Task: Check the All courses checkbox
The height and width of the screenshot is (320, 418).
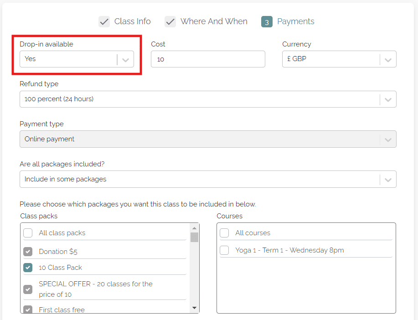Action: click(x=224, y=233)
